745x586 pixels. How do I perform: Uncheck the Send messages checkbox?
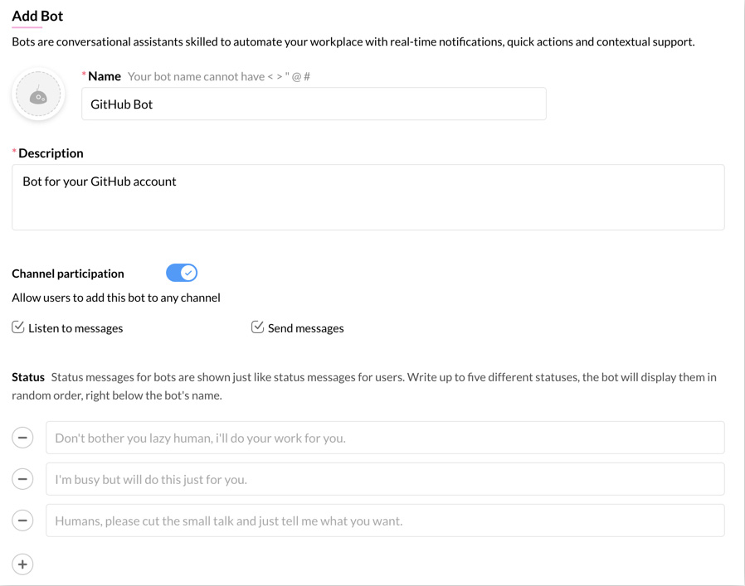[258, 327]
